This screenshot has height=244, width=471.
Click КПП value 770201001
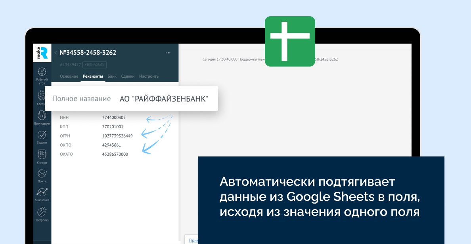(x=113, y=127)
